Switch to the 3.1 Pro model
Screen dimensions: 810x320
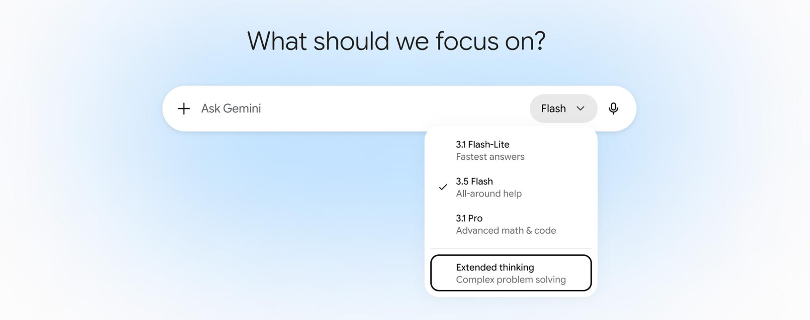[x=511, y=224]
